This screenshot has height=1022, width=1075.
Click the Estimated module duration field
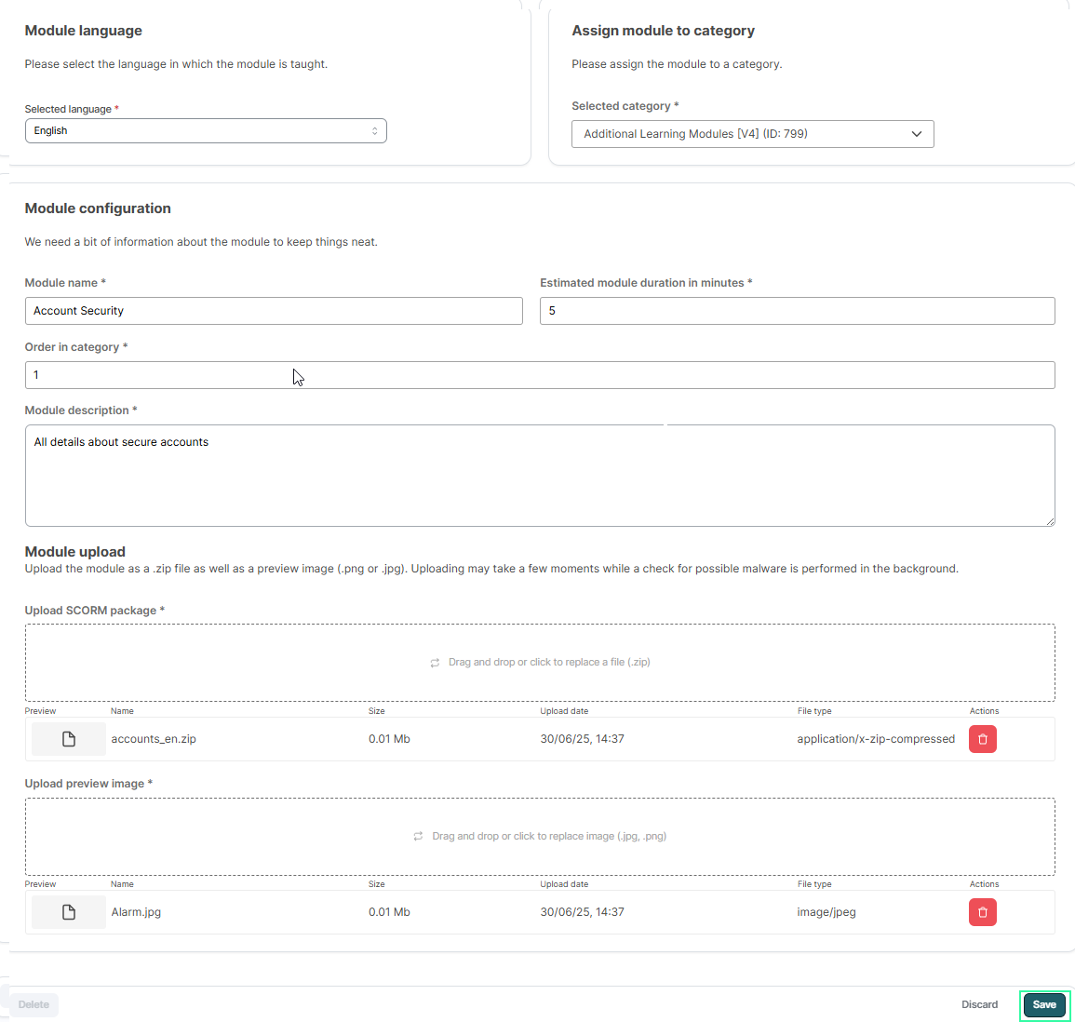797,311
